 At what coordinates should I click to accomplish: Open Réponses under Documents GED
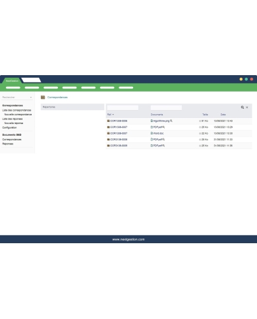coord(8,144)
